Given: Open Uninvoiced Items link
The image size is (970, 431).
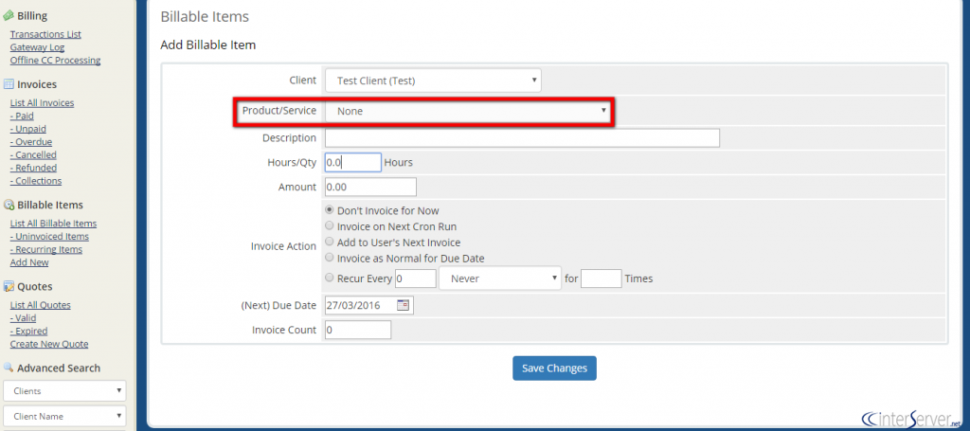Looking at the screenshot, I should coord(49,236).
